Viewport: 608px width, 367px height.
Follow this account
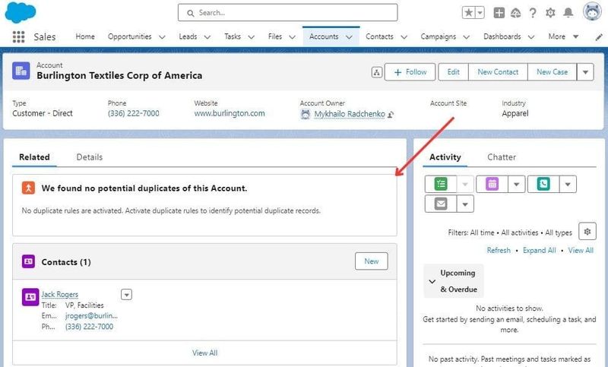tap(410, 72)
